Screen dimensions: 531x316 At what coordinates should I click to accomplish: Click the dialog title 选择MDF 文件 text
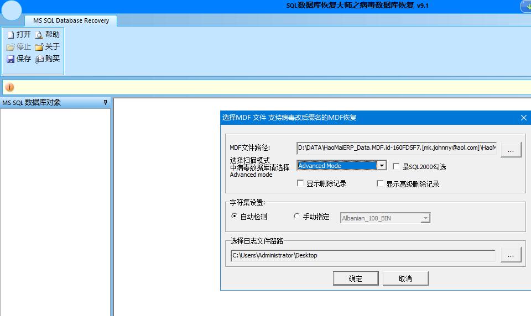[289, 118]
